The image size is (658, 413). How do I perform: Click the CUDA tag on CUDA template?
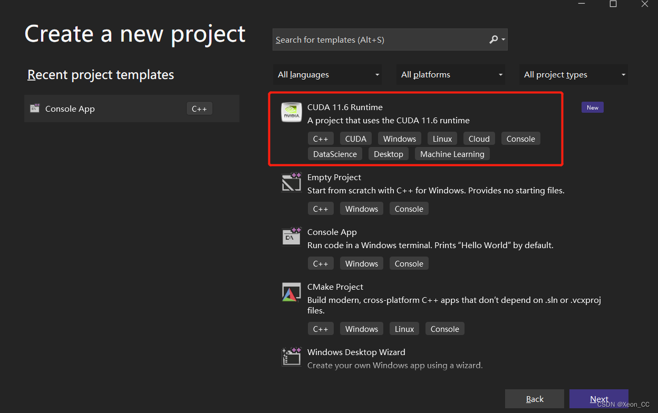[x=356, y=139]
